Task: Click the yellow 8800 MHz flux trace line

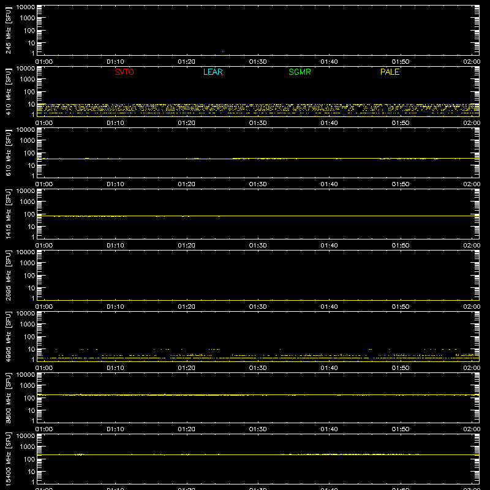Action: [258, 395]
